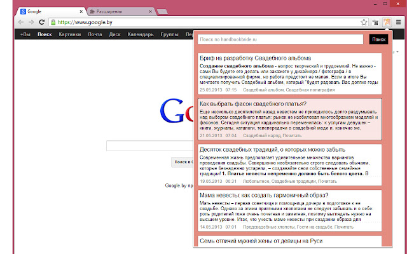Click the Google logo
This screenshot has width=407, height=254.
coord(177,110)
